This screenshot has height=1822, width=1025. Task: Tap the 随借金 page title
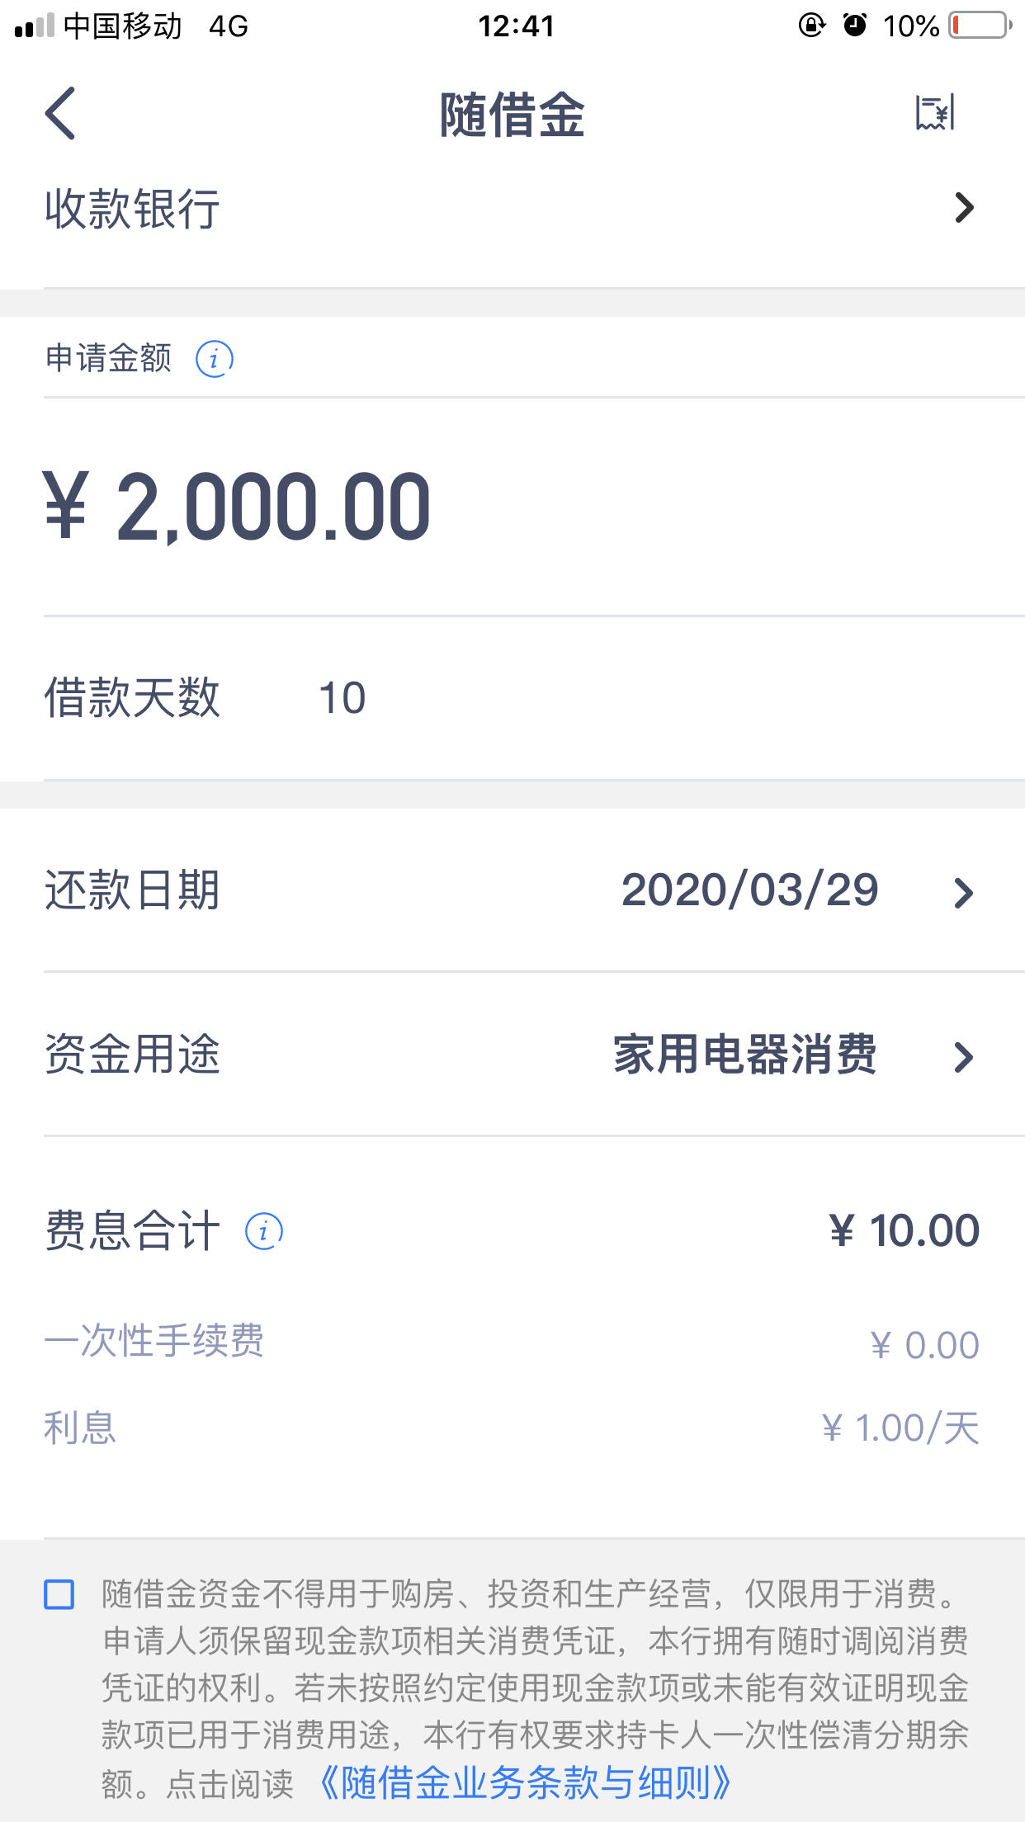click(x=512, y=115)
